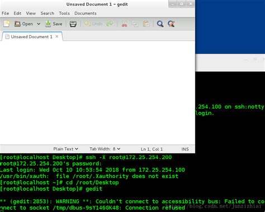265x212 pixels.
Task: Expand the Open recent files arrow
Action: point(39,24)
